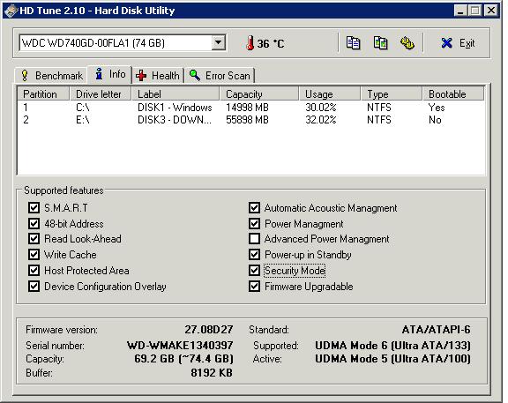508x403 pixels.
Task: Select the DISK1 - Windows partition row
Action: 251,108
